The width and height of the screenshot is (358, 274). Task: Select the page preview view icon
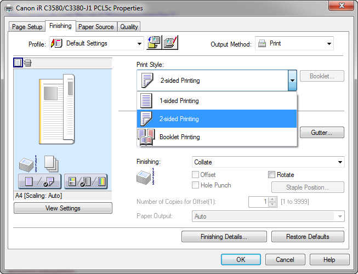18,62
